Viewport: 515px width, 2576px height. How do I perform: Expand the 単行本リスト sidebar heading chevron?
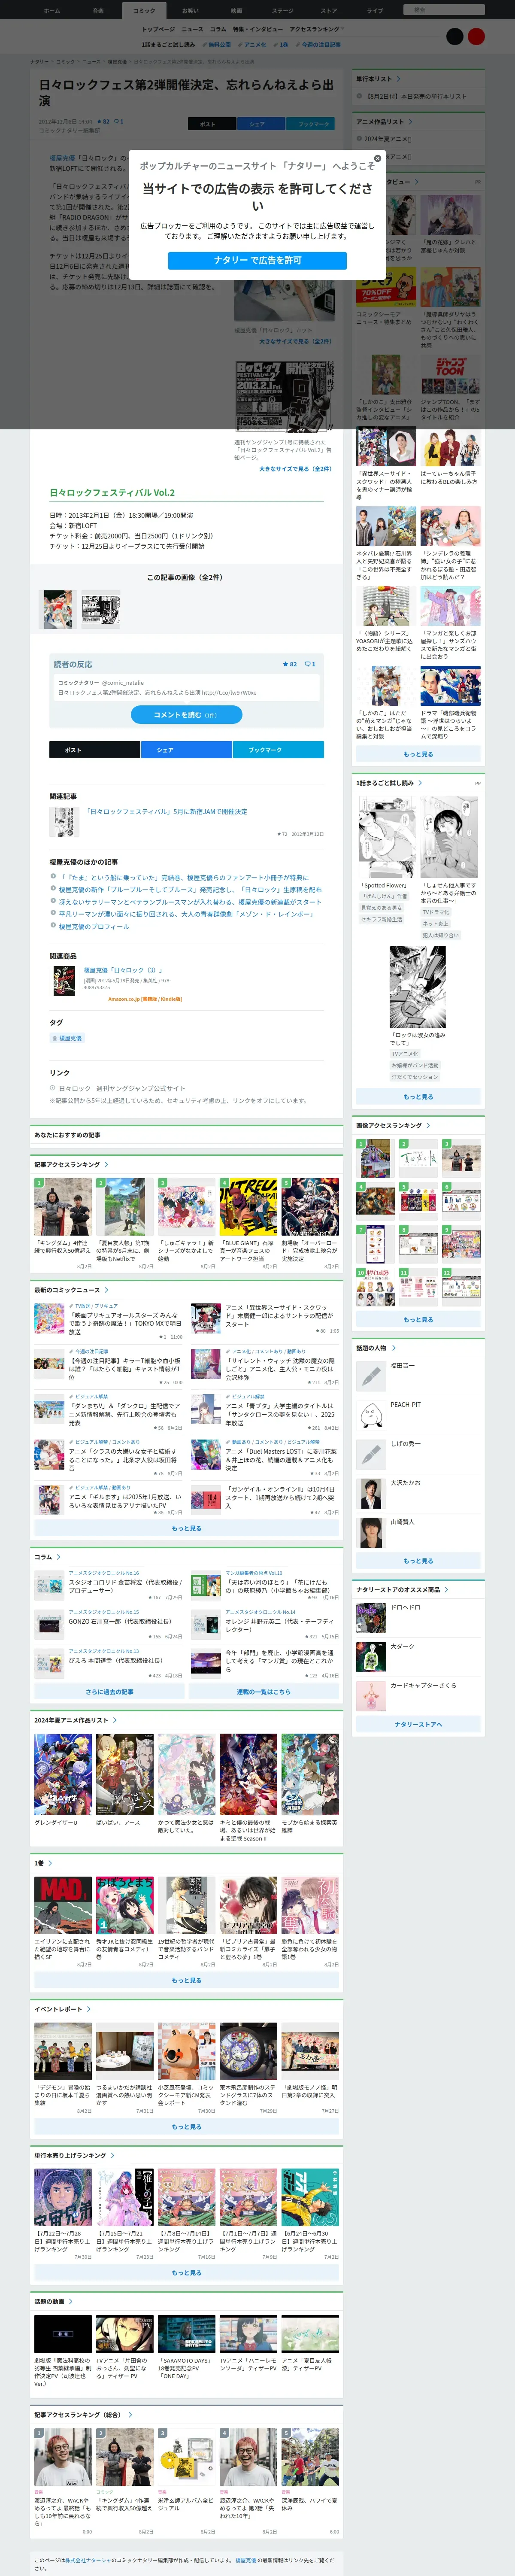(x=398, y=79)
